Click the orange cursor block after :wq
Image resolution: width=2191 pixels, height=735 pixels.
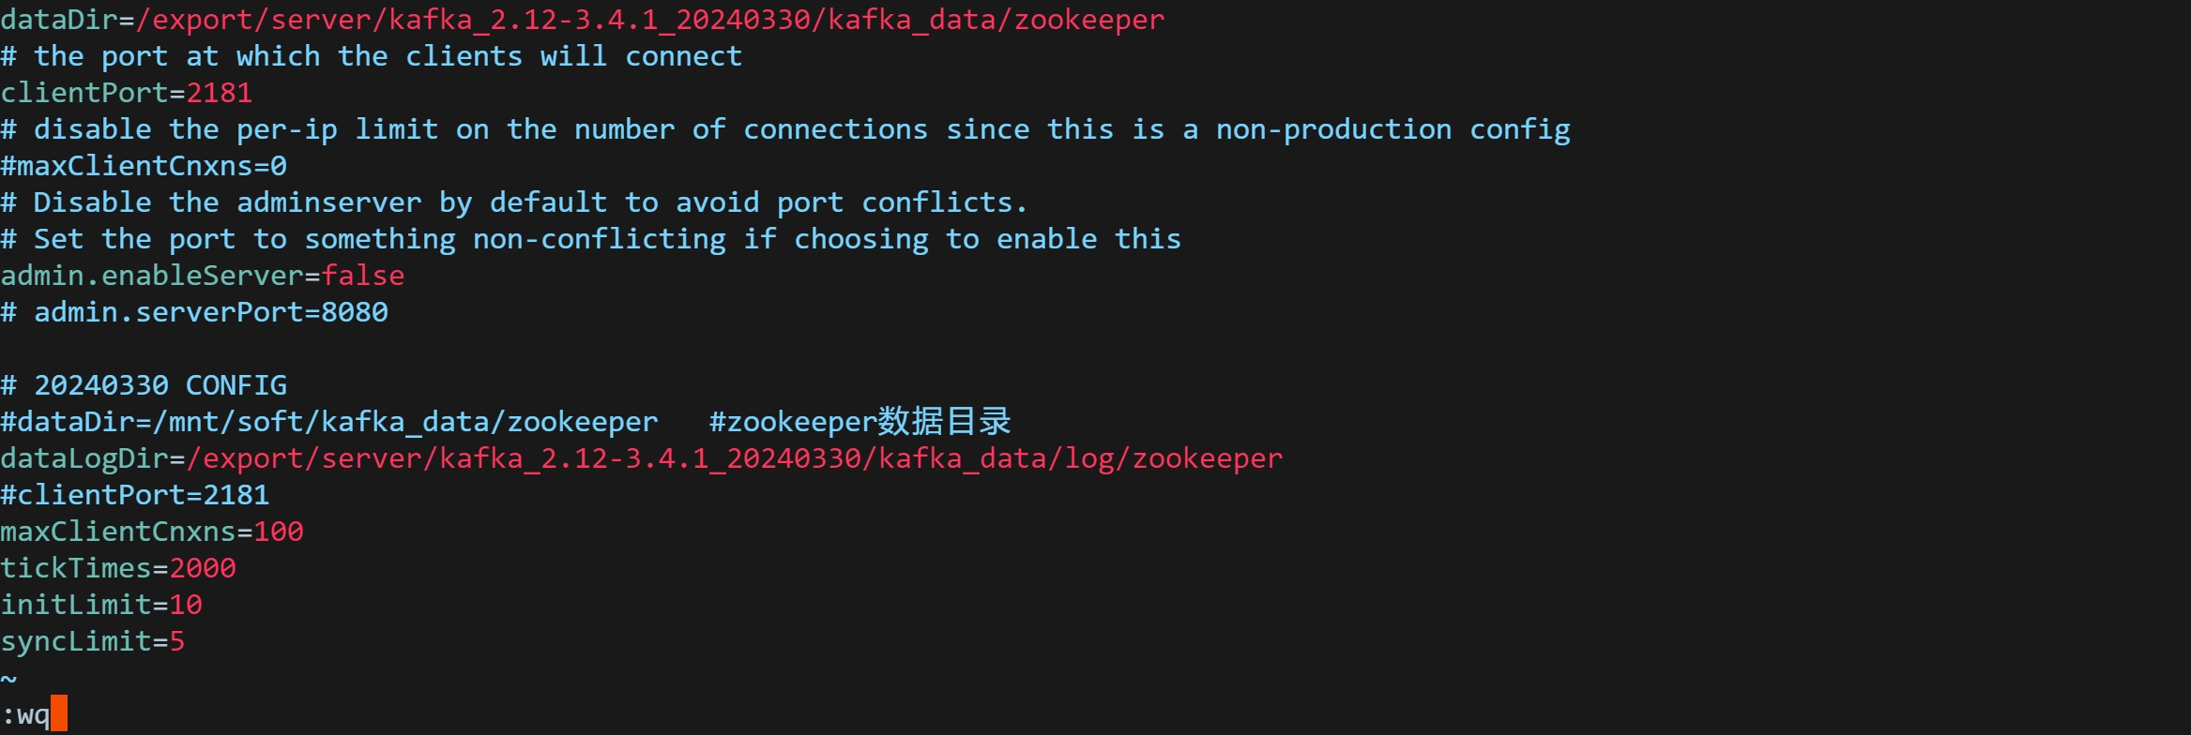pos(59,713)
